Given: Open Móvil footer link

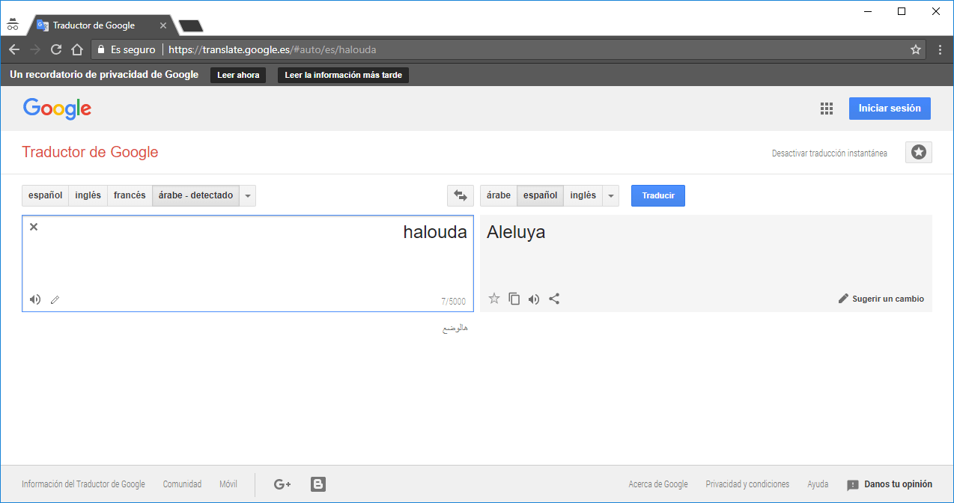Looking at the screenshot, I should [x=228, y=484].
